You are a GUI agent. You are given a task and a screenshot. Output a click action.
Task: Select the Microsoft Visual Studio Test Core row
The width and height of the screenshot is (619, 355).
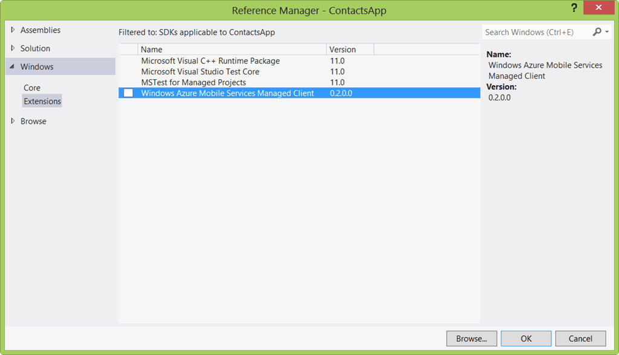coord(299,71)
